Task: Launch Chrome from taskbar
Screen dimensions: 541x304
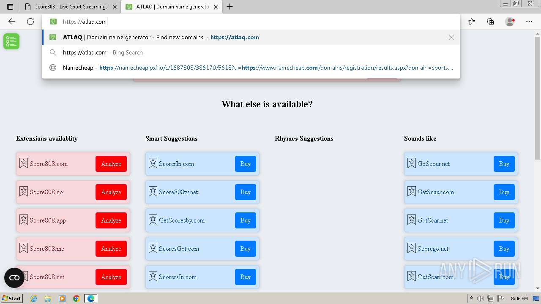Action: click(x=77, y=299)
